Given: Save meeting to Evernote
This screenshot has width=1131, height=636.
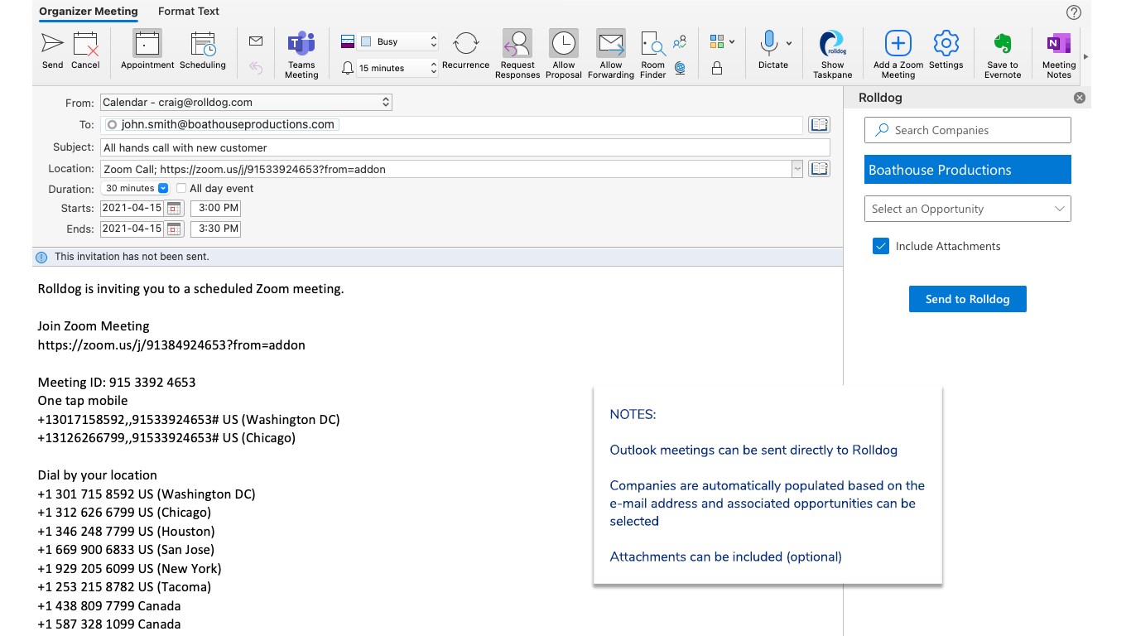Looking at the screenshot, I should tap(1003, 55).
